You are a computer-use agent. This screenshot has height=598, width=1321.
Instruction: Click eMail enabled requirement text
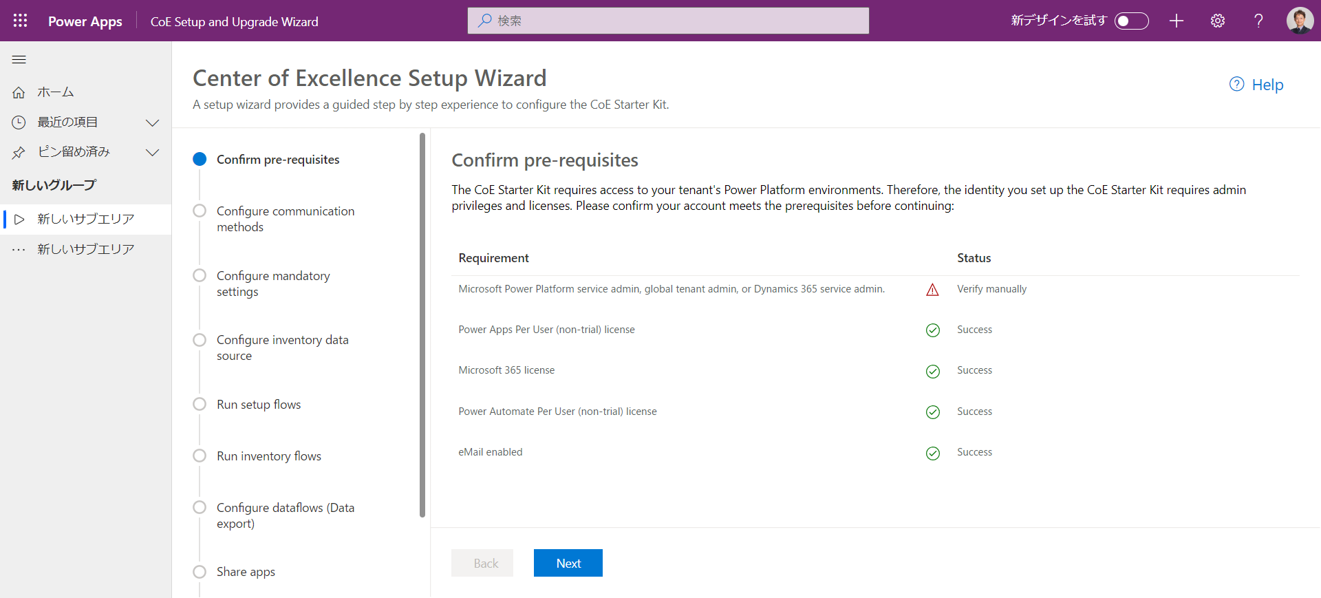click(x=491, y=452)
